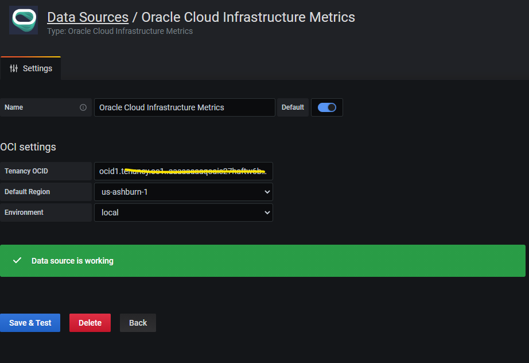Click the 'Tenancy OCID' label

coord(26,171)
